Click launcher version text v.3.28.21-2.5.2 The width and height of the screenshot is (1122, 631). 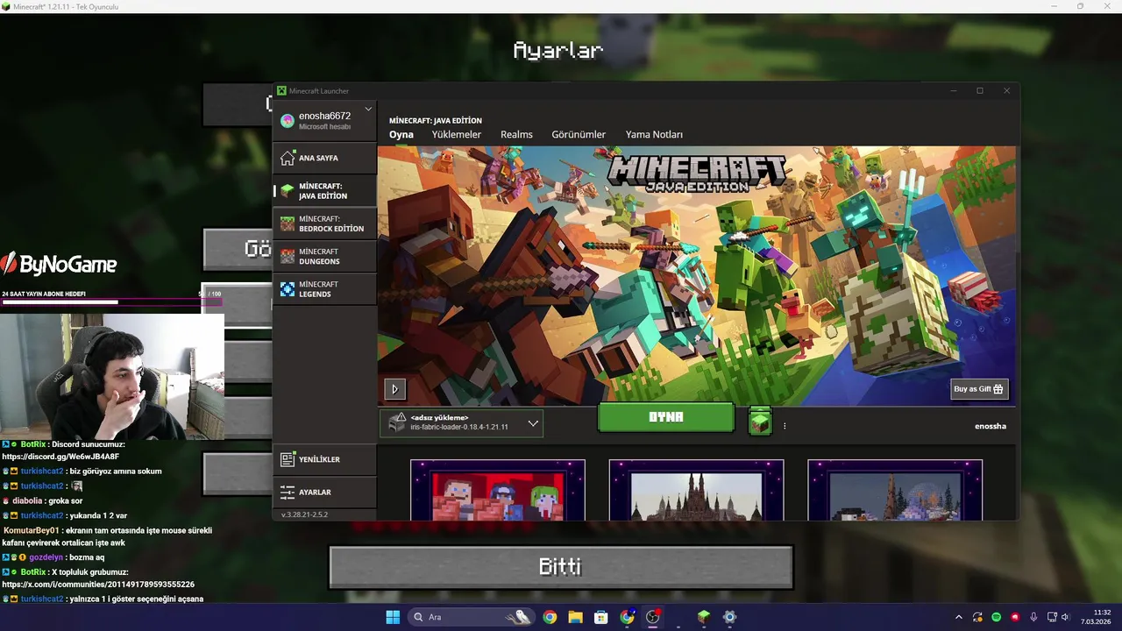(304, 514)
